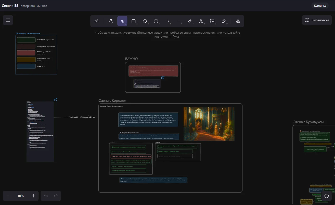The image size is (335, 205).
Task: Open the Insert image tool
Action: click(x=212, y=21)
